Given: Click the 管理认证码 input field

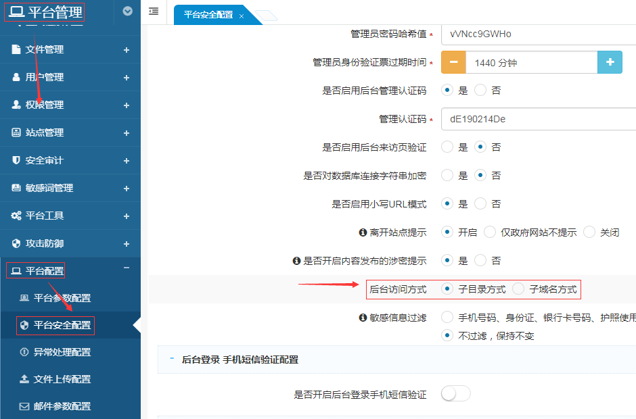Looking at the screenshot, I should [x=538, y=119].
